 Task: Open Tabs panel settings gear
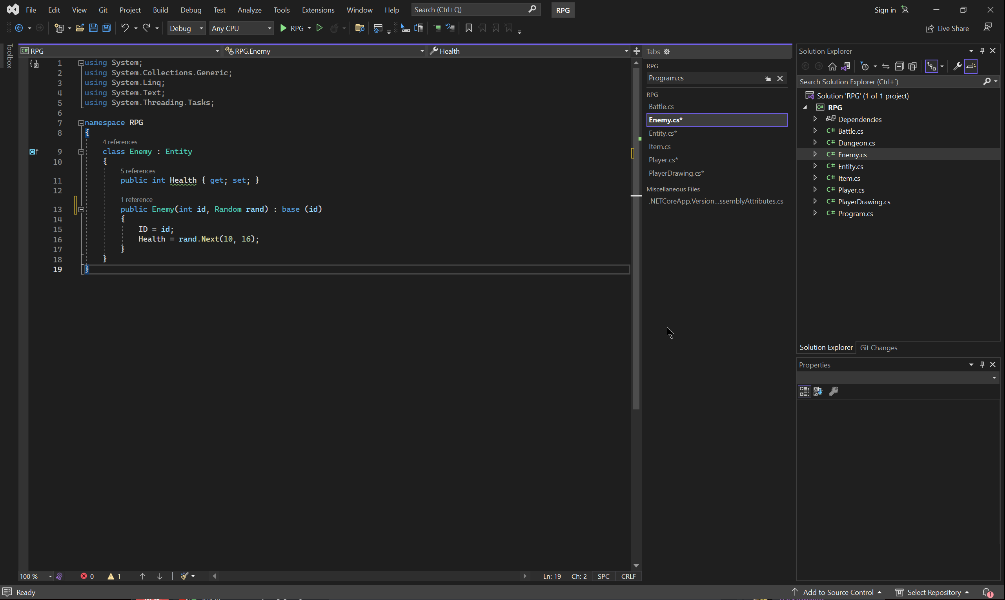[x=667, y=52]
